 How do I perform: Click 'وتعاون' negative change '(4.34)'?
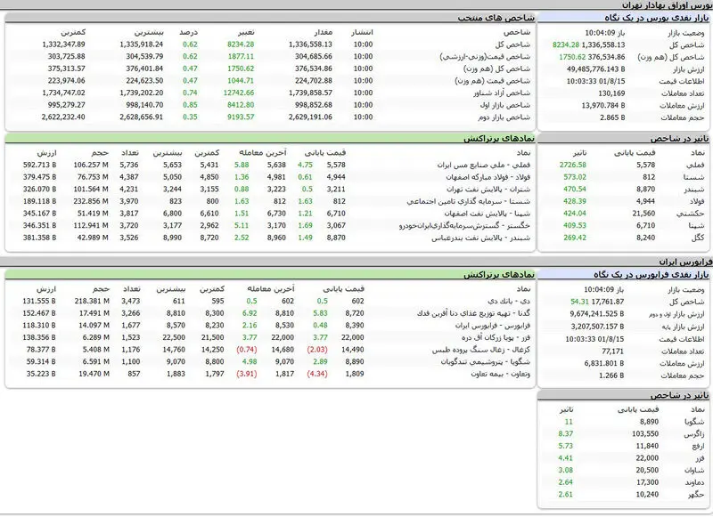point(317,374)
